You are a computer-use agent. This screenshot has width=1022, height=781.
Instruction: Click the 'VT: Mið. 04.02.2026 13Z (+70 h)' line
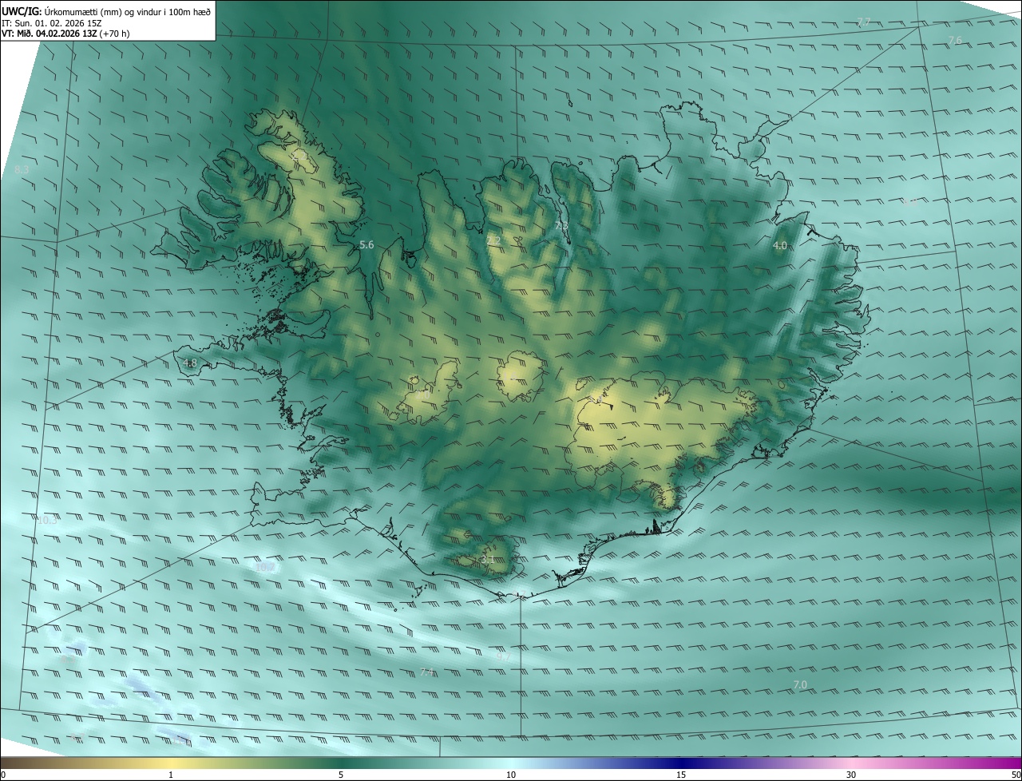(x=65, y=33)
